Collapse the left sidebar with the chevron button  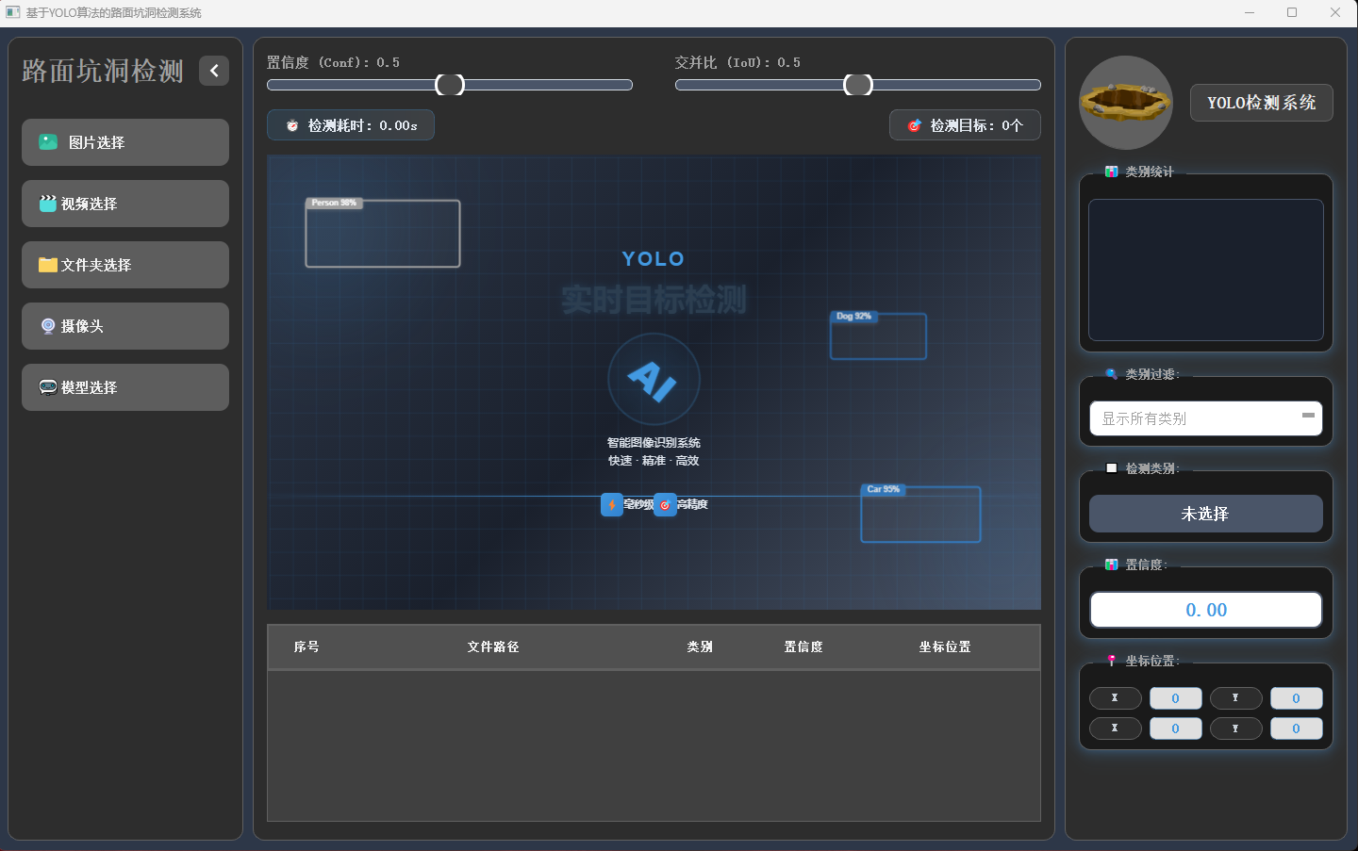click(x=214, y=71)
